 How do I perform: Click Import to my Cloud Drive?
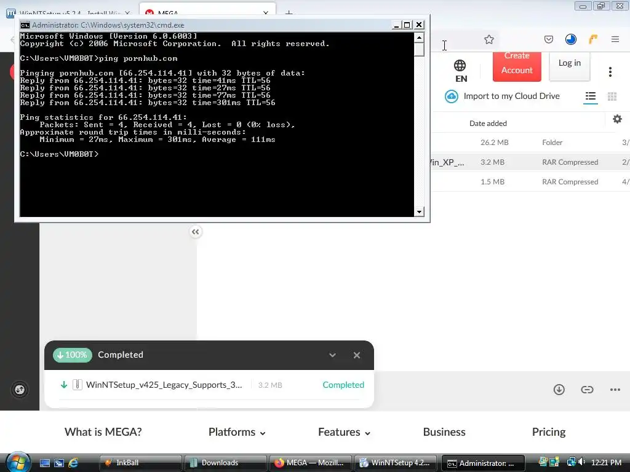[511, 96]
